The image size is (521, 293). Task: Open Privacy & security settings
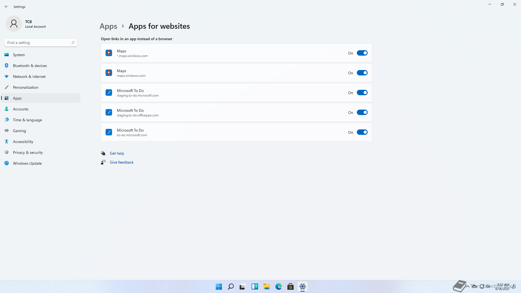click(41, 152)
